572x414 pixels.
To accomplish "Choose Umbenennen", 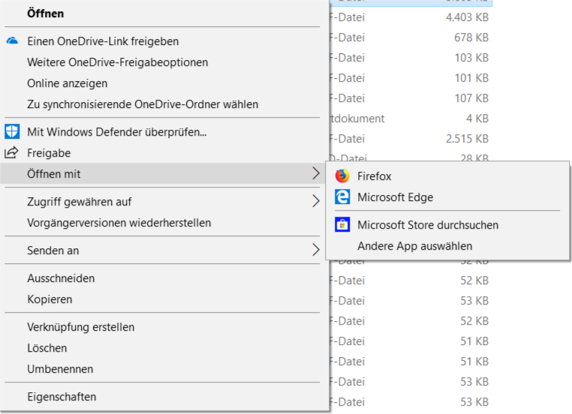I will tap(60, 369).
